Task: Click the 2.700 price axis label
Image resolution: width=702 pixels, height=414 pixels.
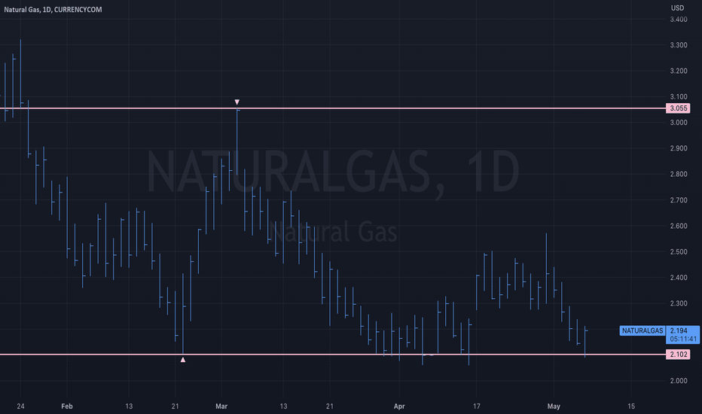Action: point(678,200)
